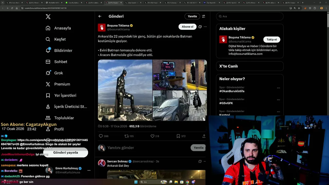Open Keşfet in the sidebar
Screen dimensions: 329x185
56,39
